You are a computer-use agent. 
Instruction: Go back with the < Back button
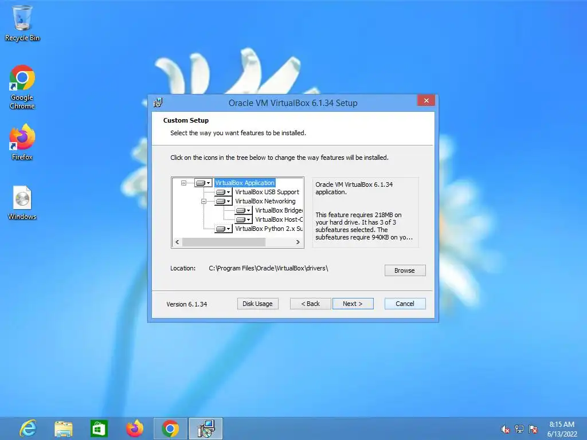coord(310,304)
